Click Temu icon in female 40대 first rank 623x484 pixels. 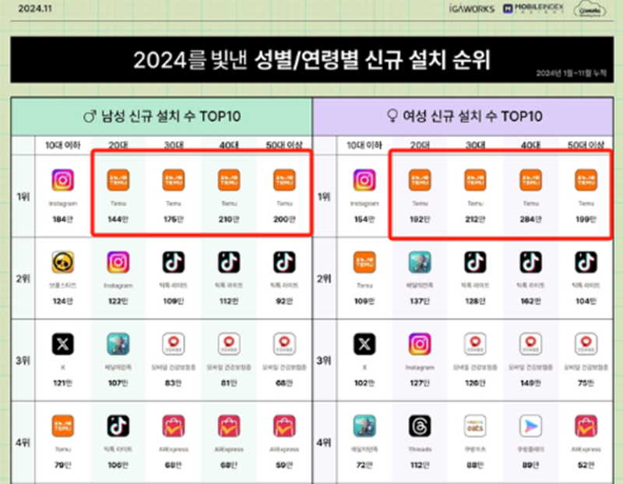(531, 181)
